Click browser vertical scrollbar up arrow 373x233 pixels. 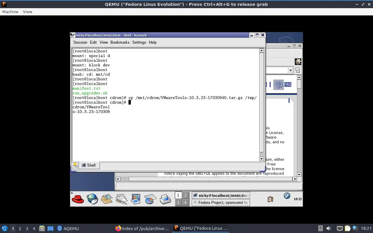coord(299,77)
